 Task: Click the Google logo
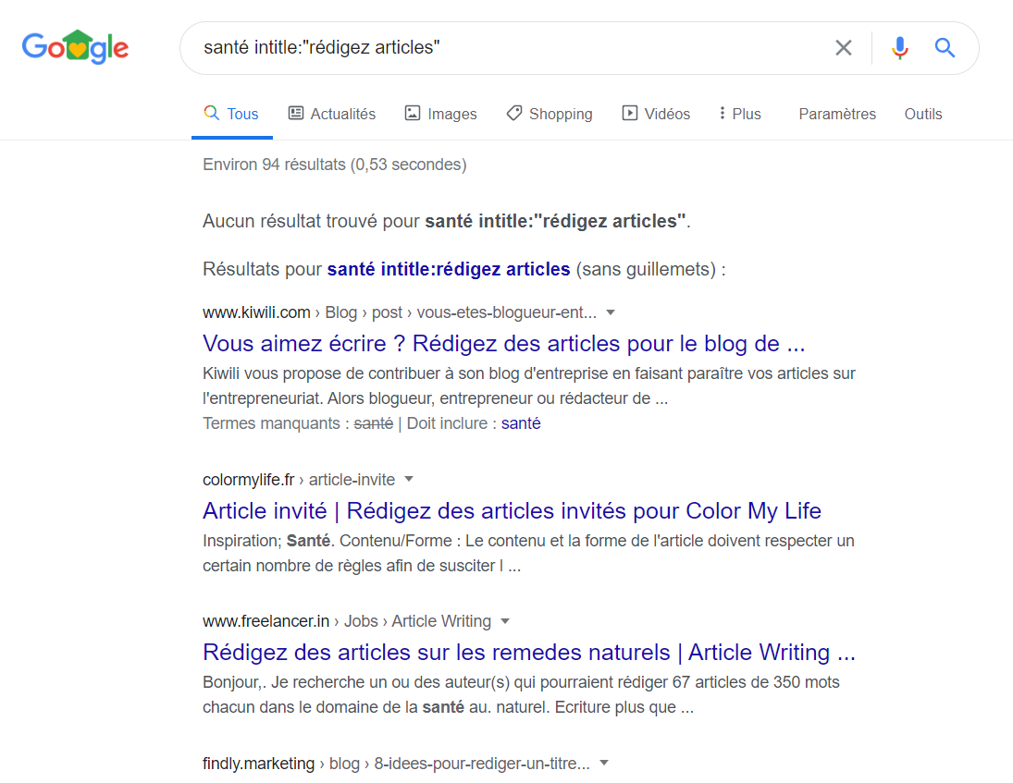pos(76,47)
